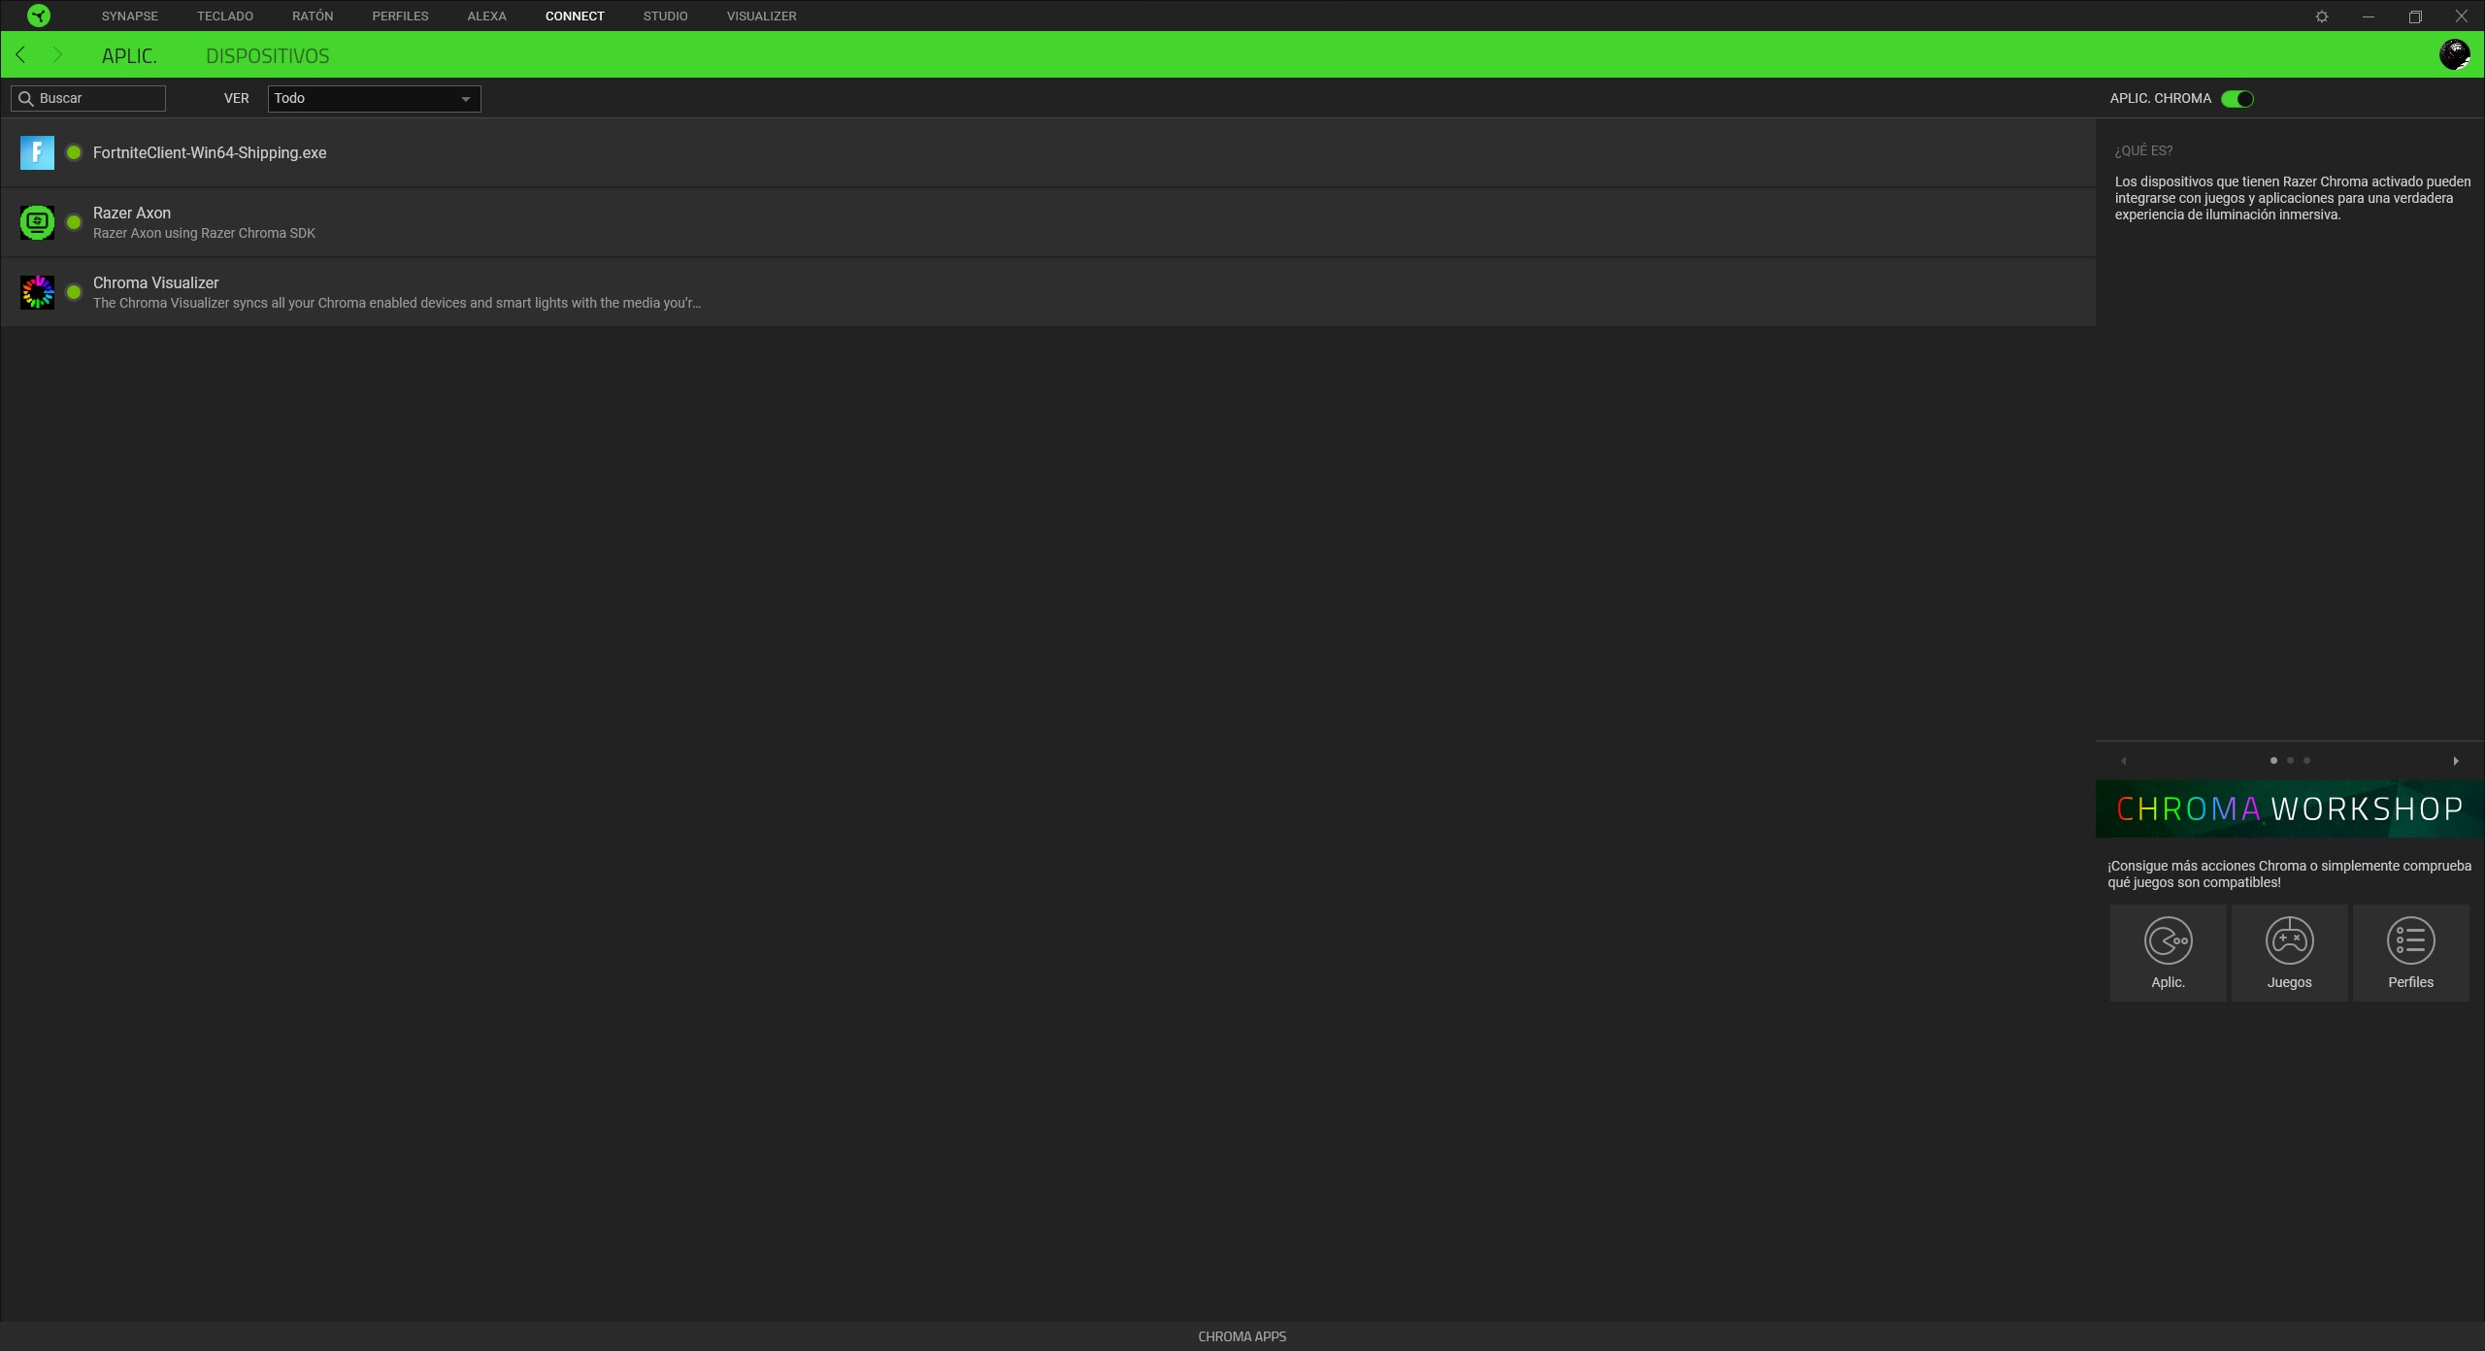Show previous info panel slide arrow

point(2124,761)
